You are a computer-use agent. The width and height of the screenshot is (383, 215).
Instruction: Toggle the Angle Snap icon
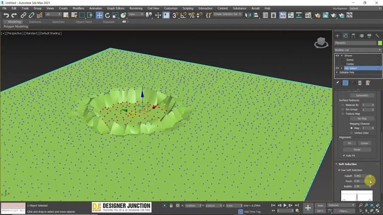tap(183, 16)
